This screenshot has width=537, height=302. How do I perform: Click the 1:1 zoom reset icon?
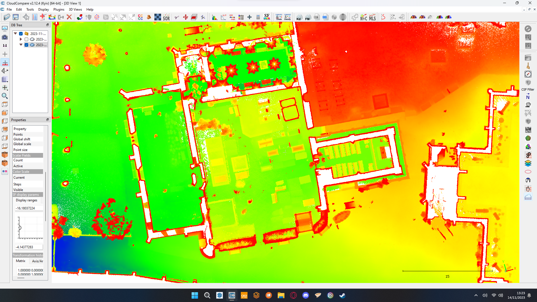pyautogui.click(x=5, y=45)
